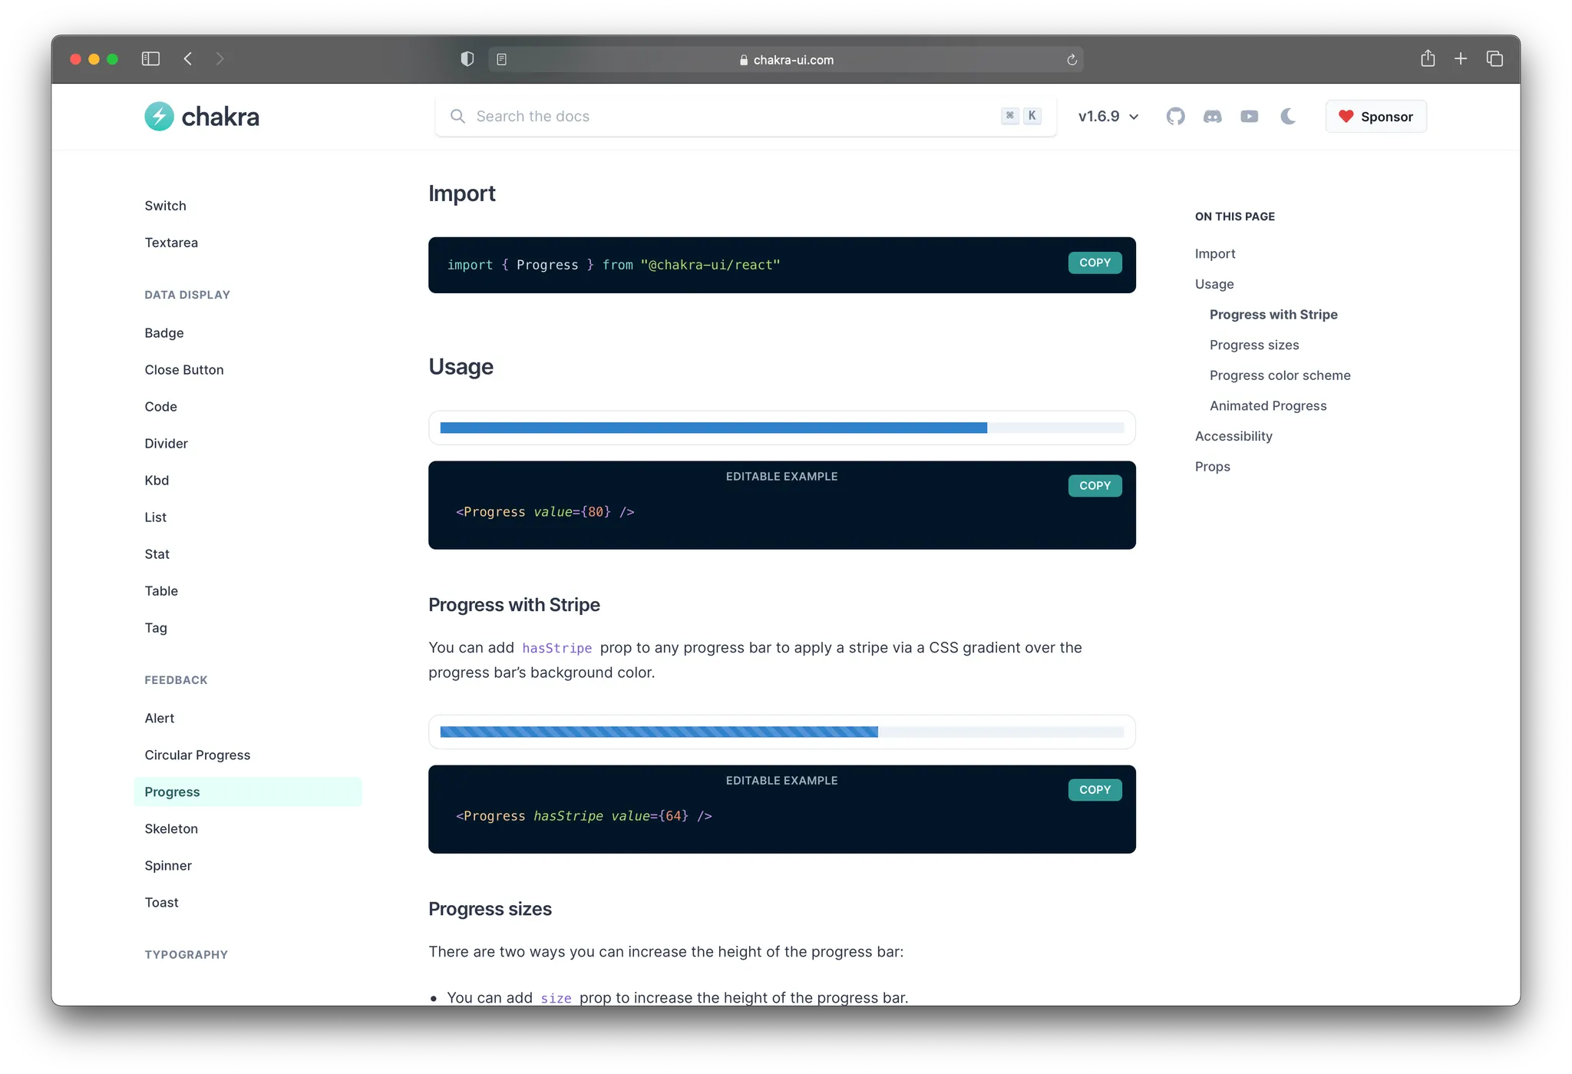Viewport: 1572px width, 1074px height.
Task: Toggle dark mode moon icon
Action: tap(1288, 117)
